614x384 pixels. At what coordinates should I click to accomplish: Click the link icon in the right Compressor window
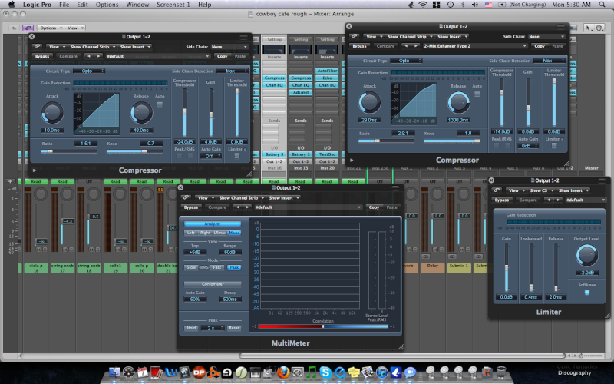(355, 36)
